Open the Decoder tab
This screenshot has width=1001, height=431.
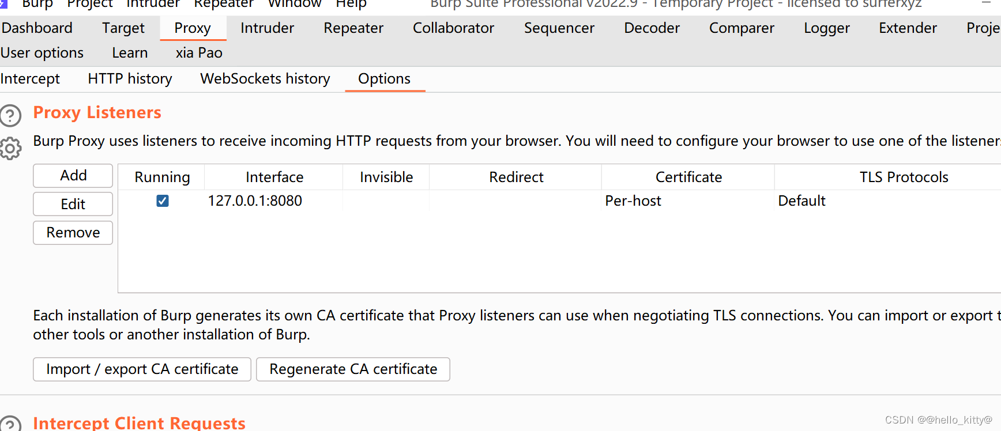652,28
